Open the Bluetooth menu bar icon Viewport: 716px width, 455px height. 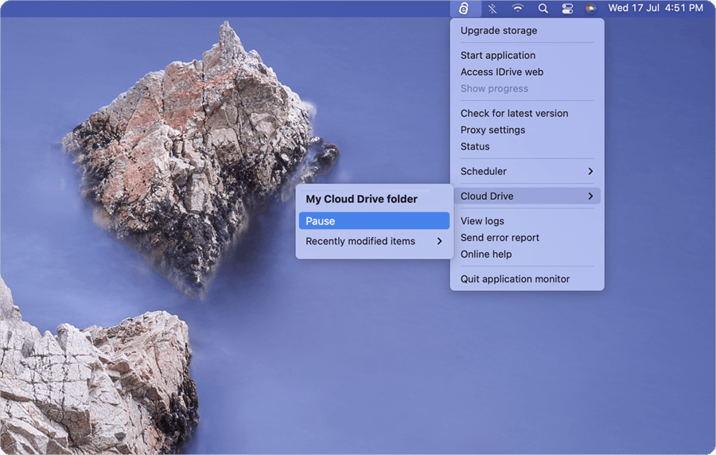[x=492, y=8]
